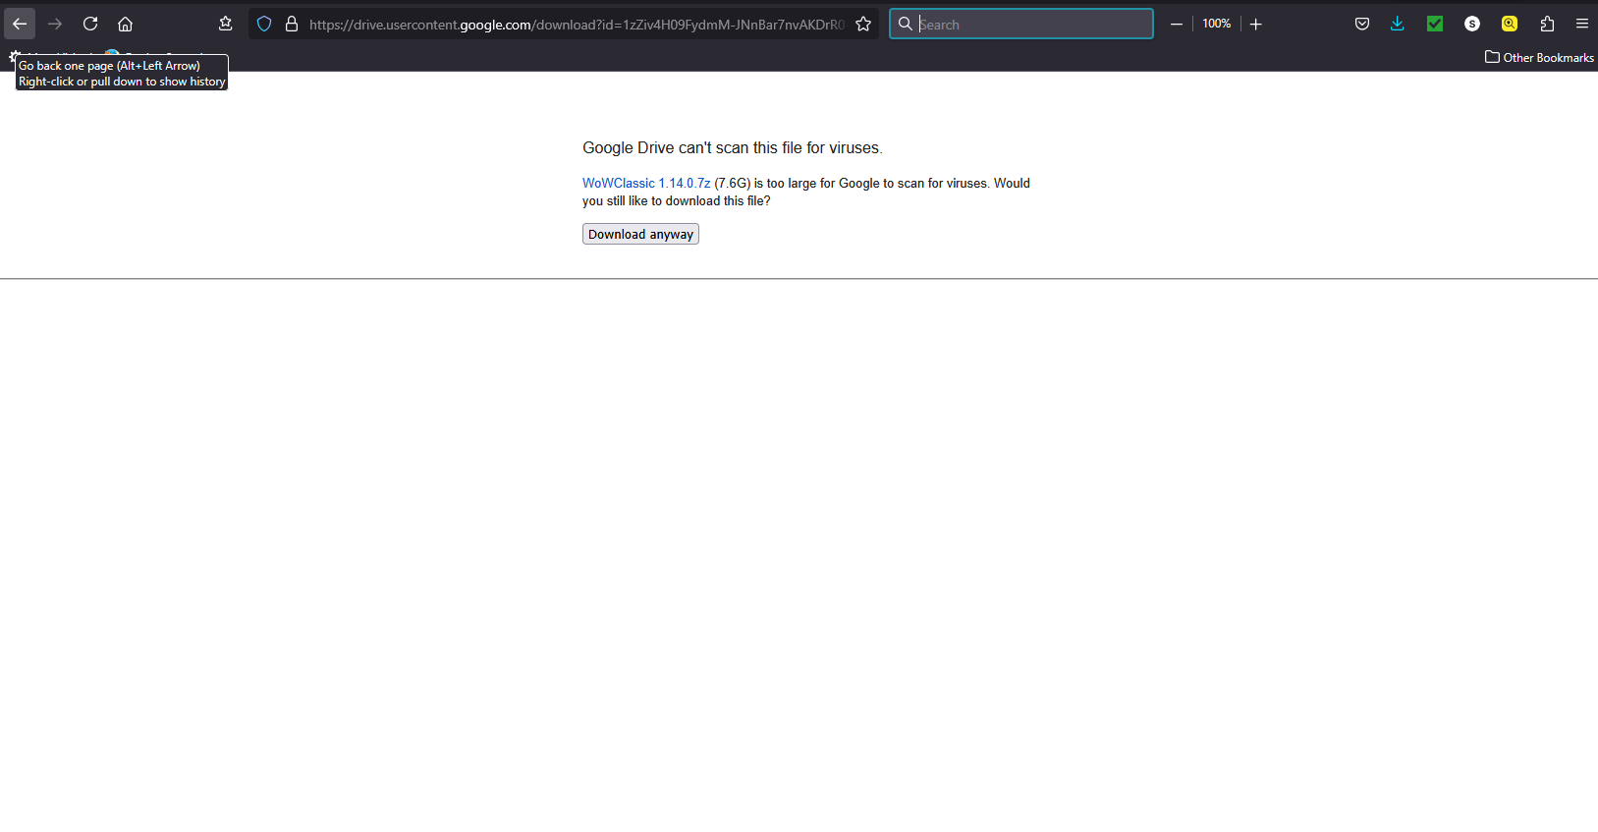Open the Extensions puzzle-piece menu
The height and width of the screenshot is (832, 1598).
(1547, 24)
